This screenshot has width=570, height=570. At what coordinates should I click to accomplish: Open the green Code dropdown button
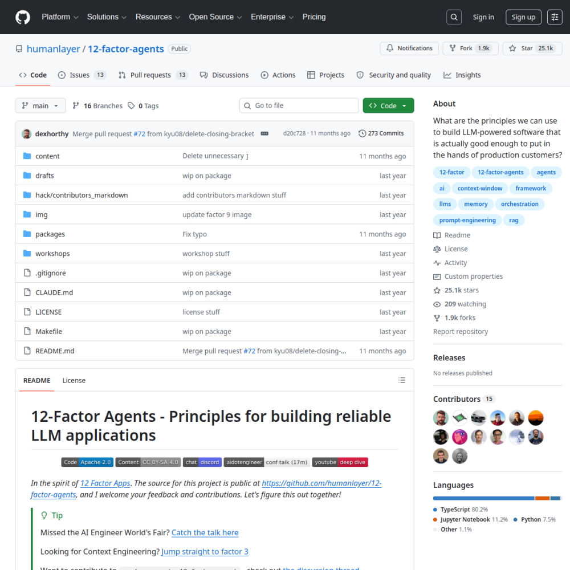388,105
